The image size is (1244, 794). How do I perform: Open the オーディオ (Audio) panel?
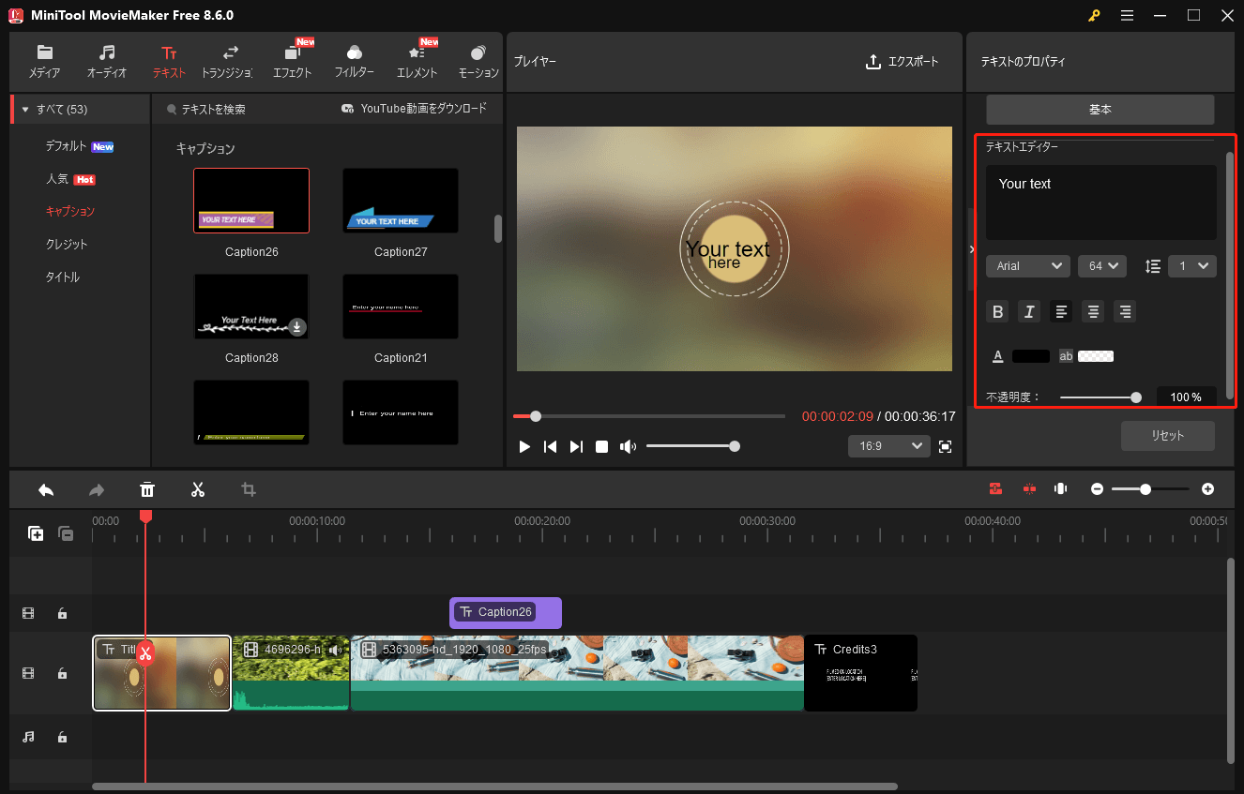[x=106, y=60]
